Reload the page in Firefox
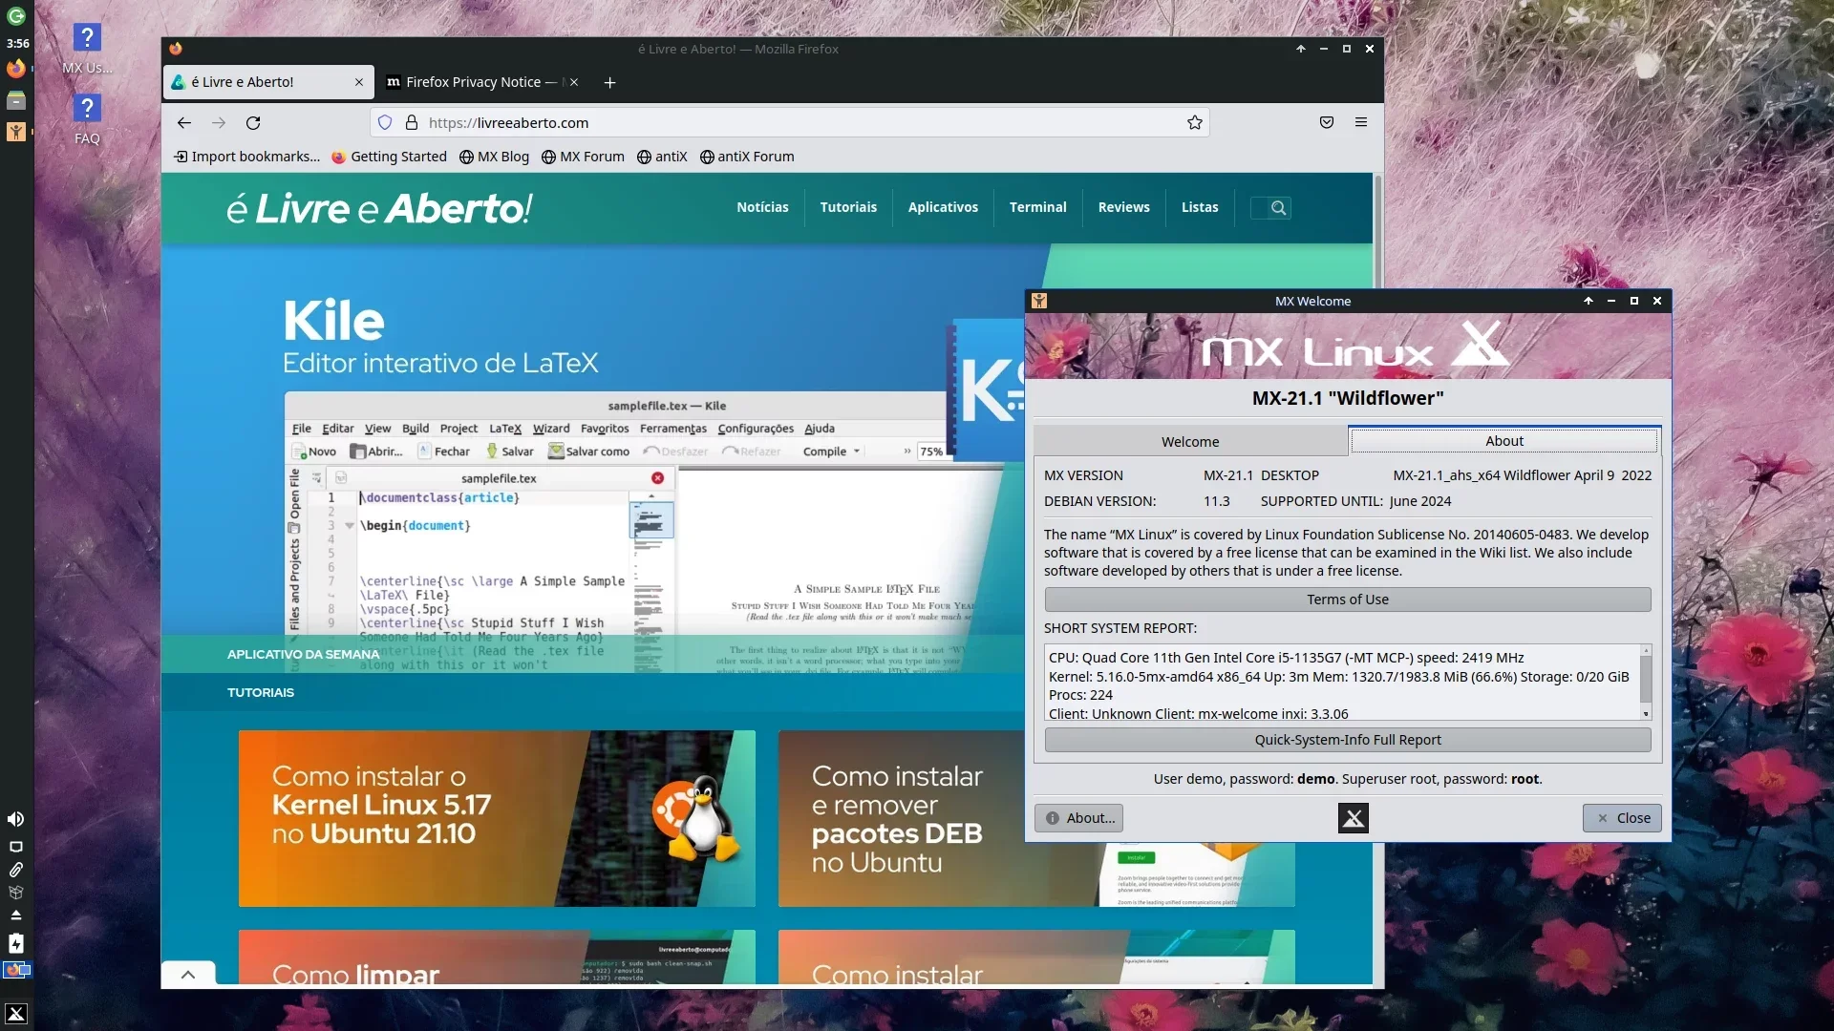 [x=253, y=122]
